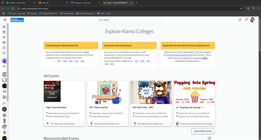Open the inbox icon left of the bell
Screen dimensions: 261x140
(x=240, y=20)
